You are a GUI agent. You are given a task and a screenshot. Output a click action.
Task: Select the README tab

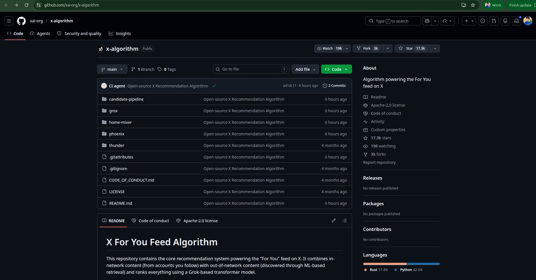113,221
